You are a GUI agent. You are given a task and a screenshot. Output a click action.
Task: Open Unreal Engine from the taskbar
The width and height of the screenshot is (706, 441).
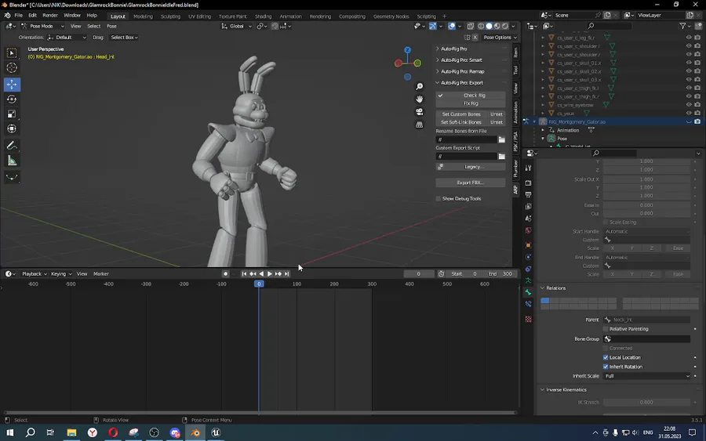point(216,432)
